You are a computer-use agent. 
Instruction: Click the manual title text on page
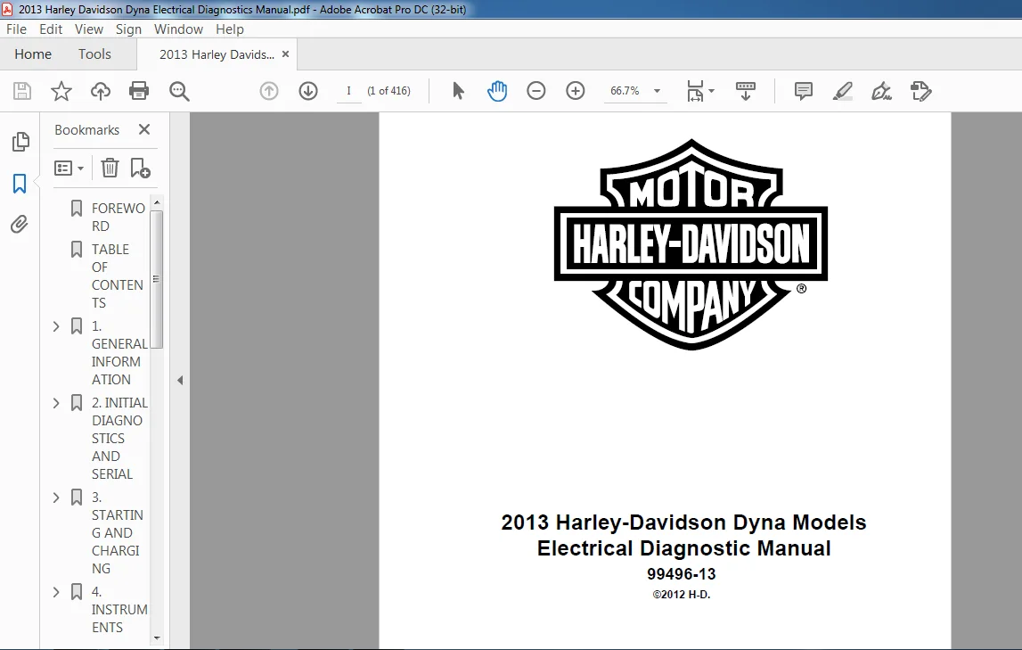point(683,535)
